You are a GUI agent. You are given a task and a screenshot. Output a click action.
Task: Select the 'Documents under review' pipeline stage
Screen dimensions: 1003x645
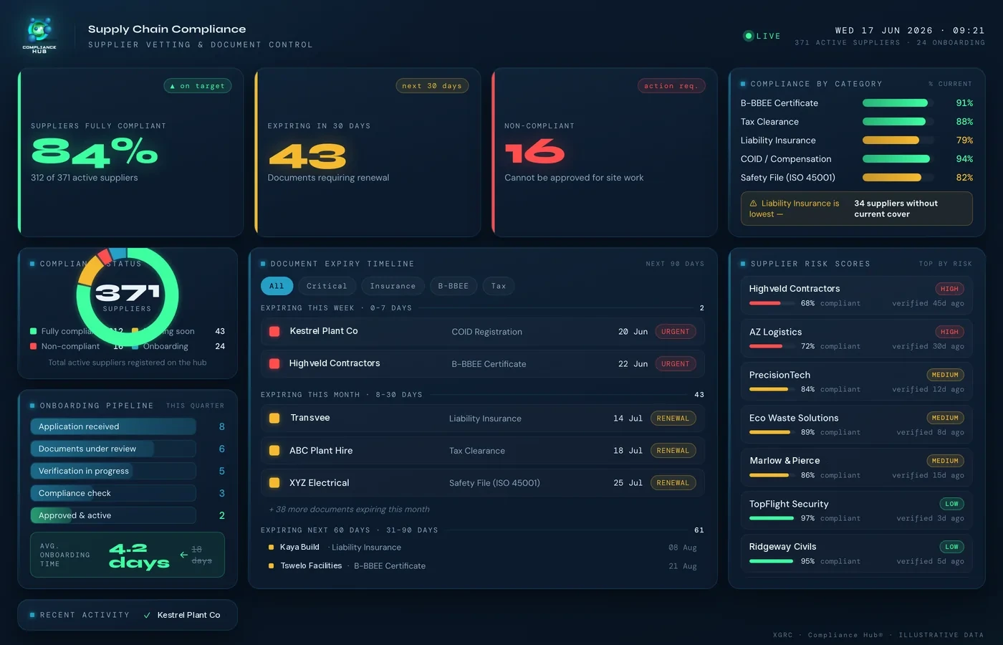point(113,449)
